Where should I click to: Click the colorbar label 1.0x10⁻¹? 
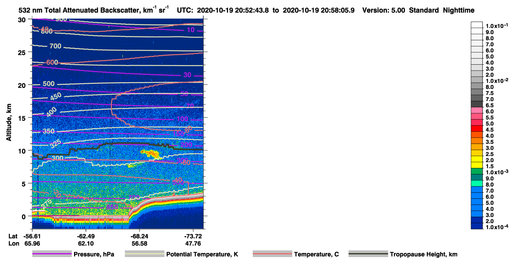click(497, 26)
